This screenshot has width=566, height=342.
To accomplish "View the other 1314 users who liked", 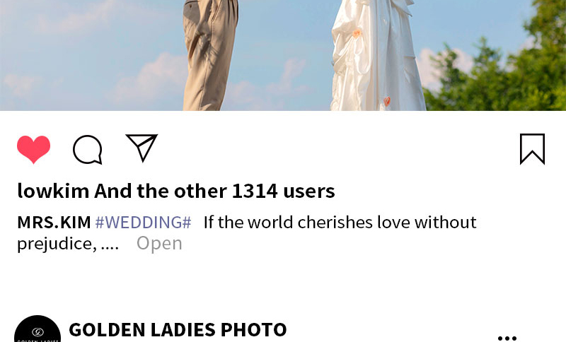I will (x=214, y=191).
